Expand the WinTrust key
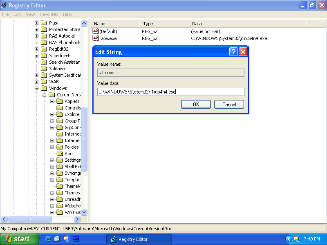 coord(52,212)
